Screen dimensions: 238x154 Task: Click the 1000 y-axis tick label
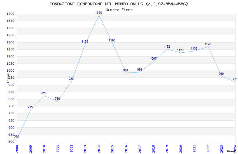click(x=10, y=71)
